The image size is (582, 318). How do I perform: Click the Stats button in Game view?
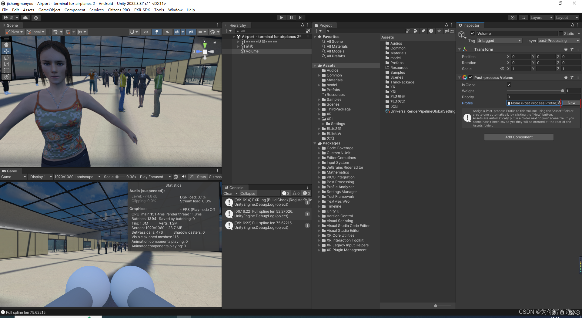click(201, 177)
